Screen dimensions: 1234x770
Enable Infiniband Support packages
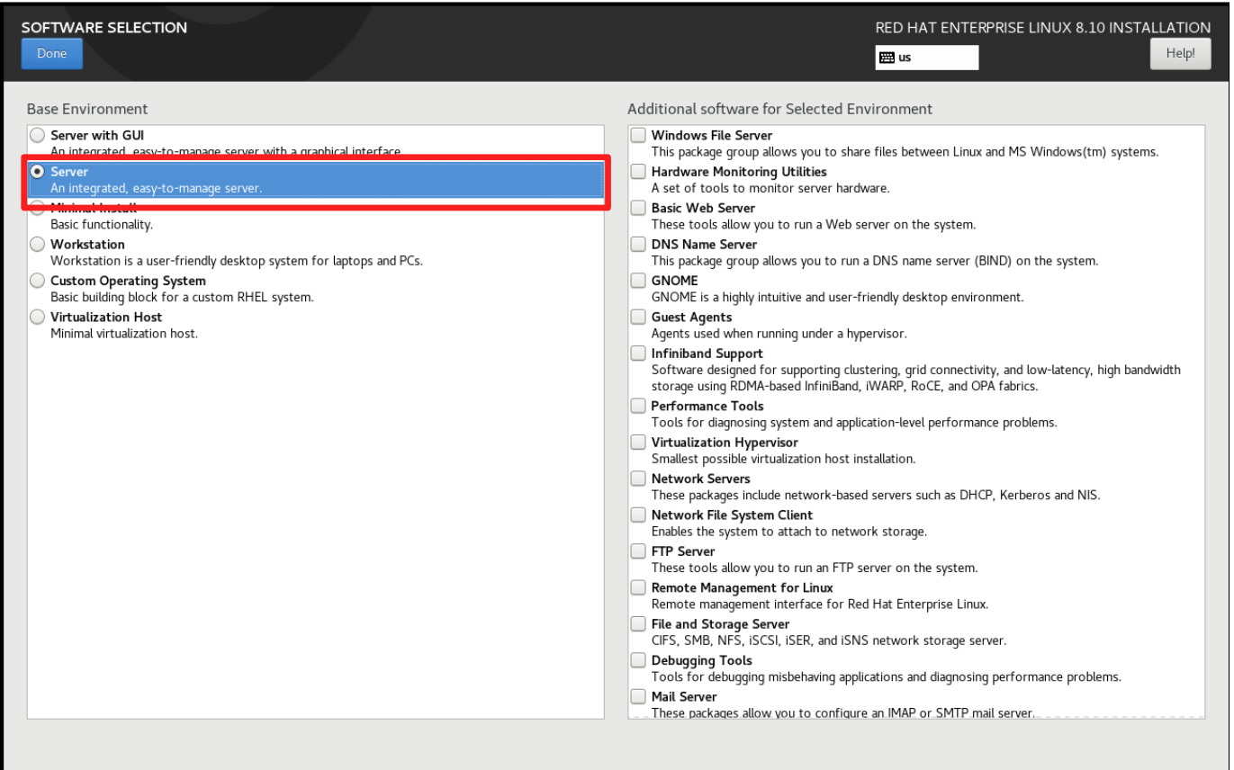(638, 352)
